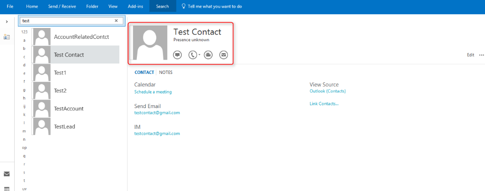The height and width of the screenshot is (191, 485).
Task: Click AccountRelatedContct avatar thumbnail
Action: (41, 37)
